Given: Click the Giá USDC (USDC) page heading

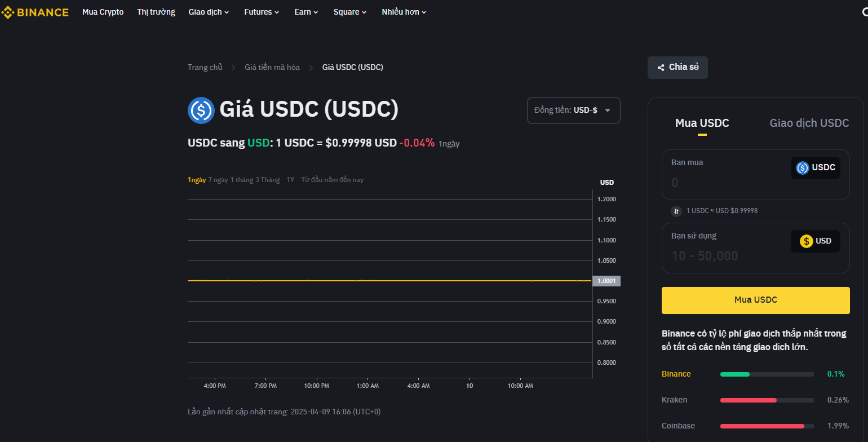Looking at the screenshot, I should tap(309, 109).
